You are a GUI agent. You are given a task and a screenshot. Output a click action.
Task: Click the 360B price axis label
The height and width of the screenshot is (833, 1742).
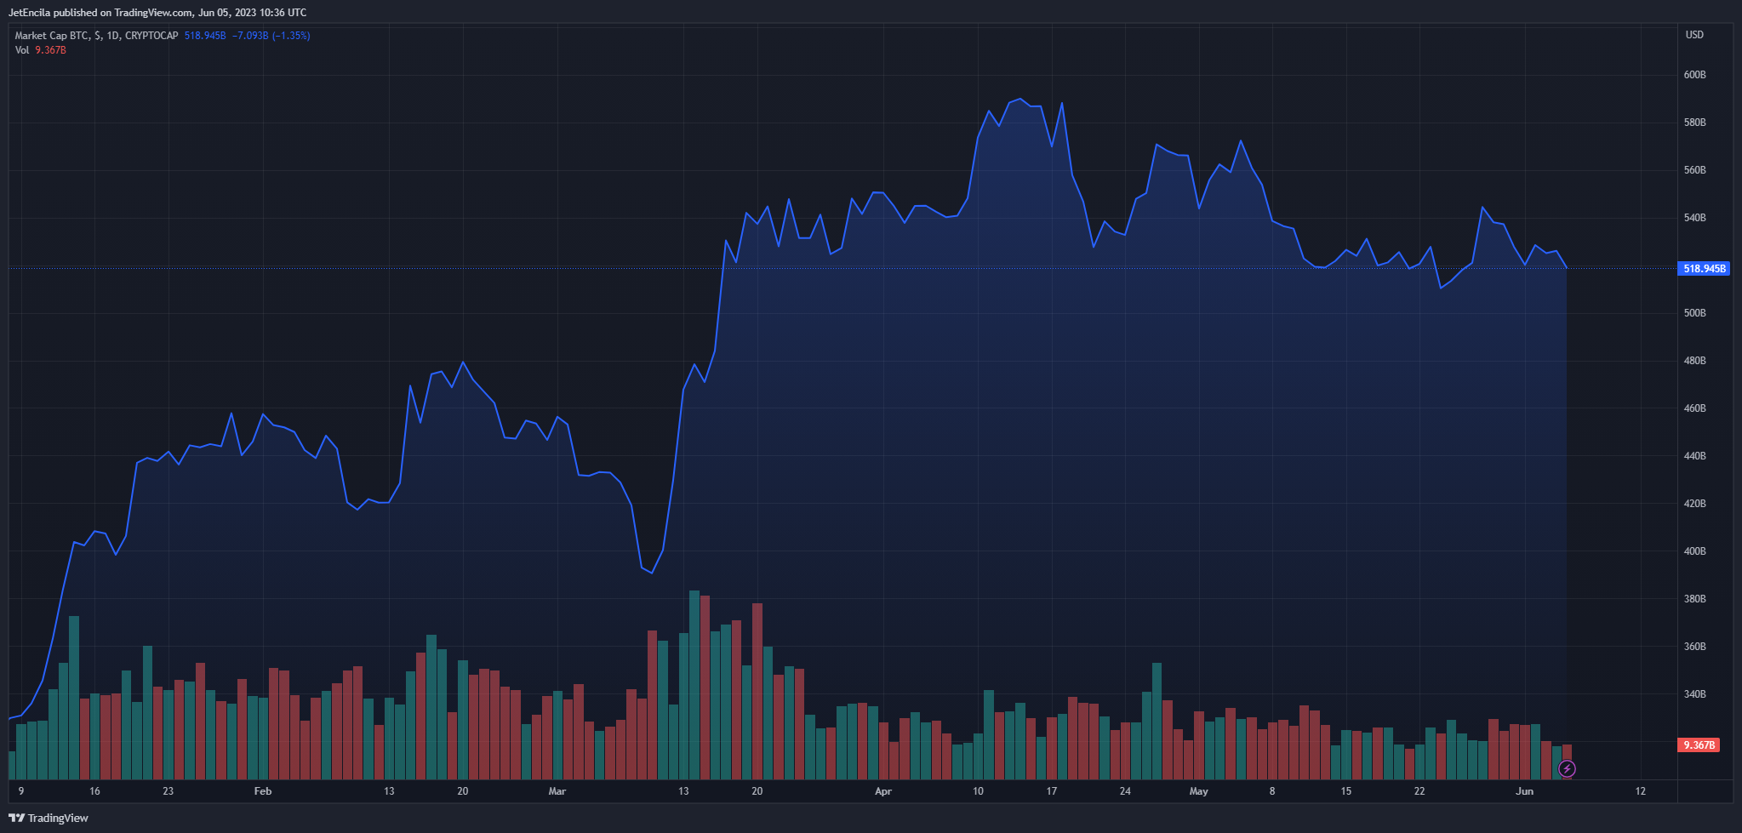1694,647
